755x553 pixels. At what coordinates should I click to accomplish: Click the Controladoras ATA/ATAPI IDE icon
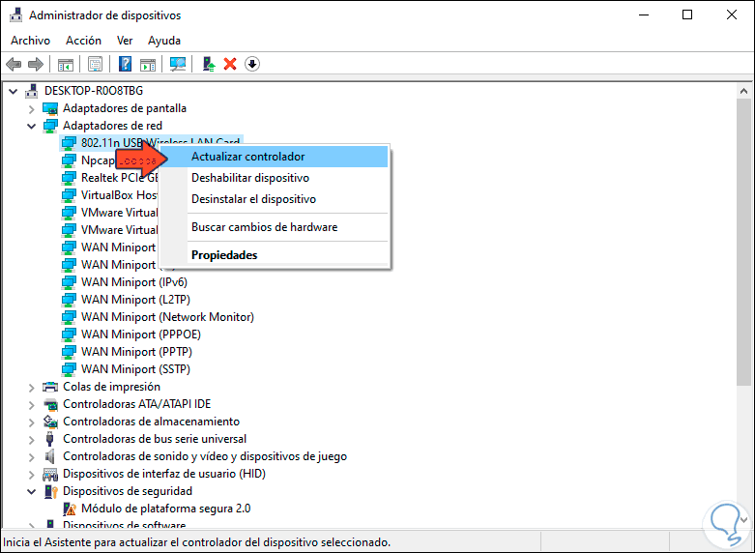coord(50,404)
